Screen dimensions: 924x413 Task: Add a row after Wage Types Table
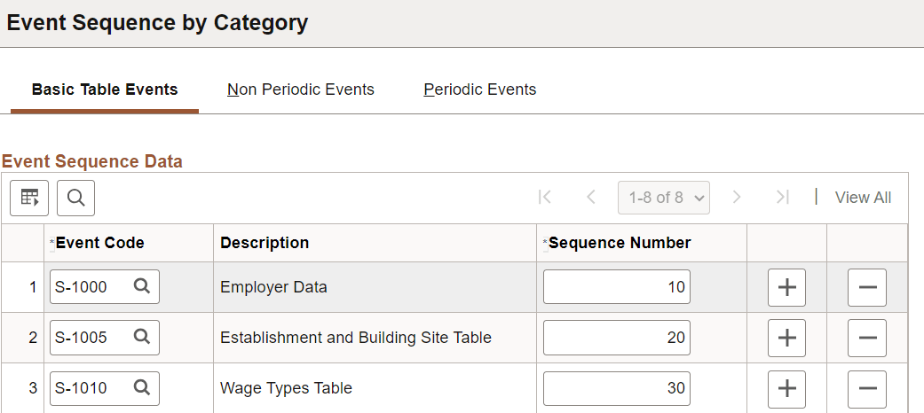coord(786,388)
